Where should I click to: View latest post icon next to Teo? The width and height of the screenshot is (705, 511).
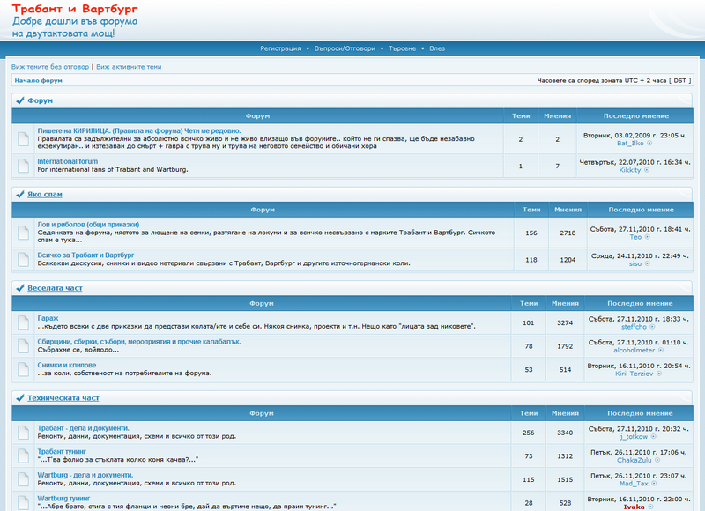[x=648, y=237]
